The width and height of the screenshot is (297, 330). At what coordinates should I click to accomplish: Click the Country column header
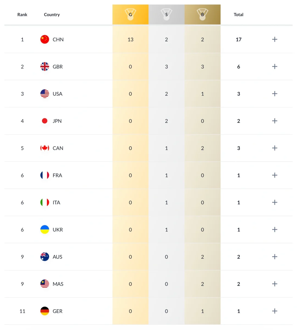point(52,15)
